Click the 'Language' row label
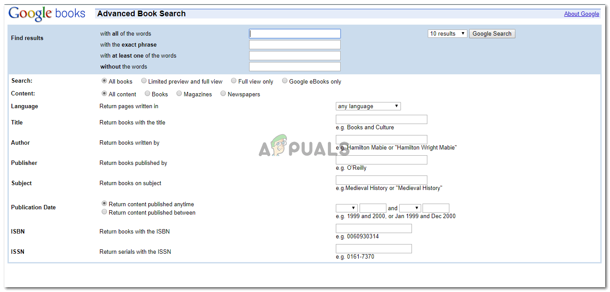Screen dimensions: 610x292 click(x=25, y=106)
